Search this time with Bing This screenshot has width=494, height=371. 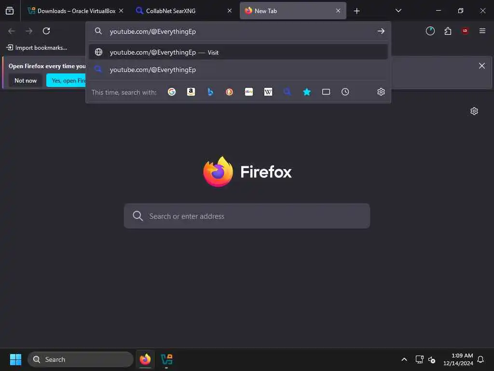[210, 92]
